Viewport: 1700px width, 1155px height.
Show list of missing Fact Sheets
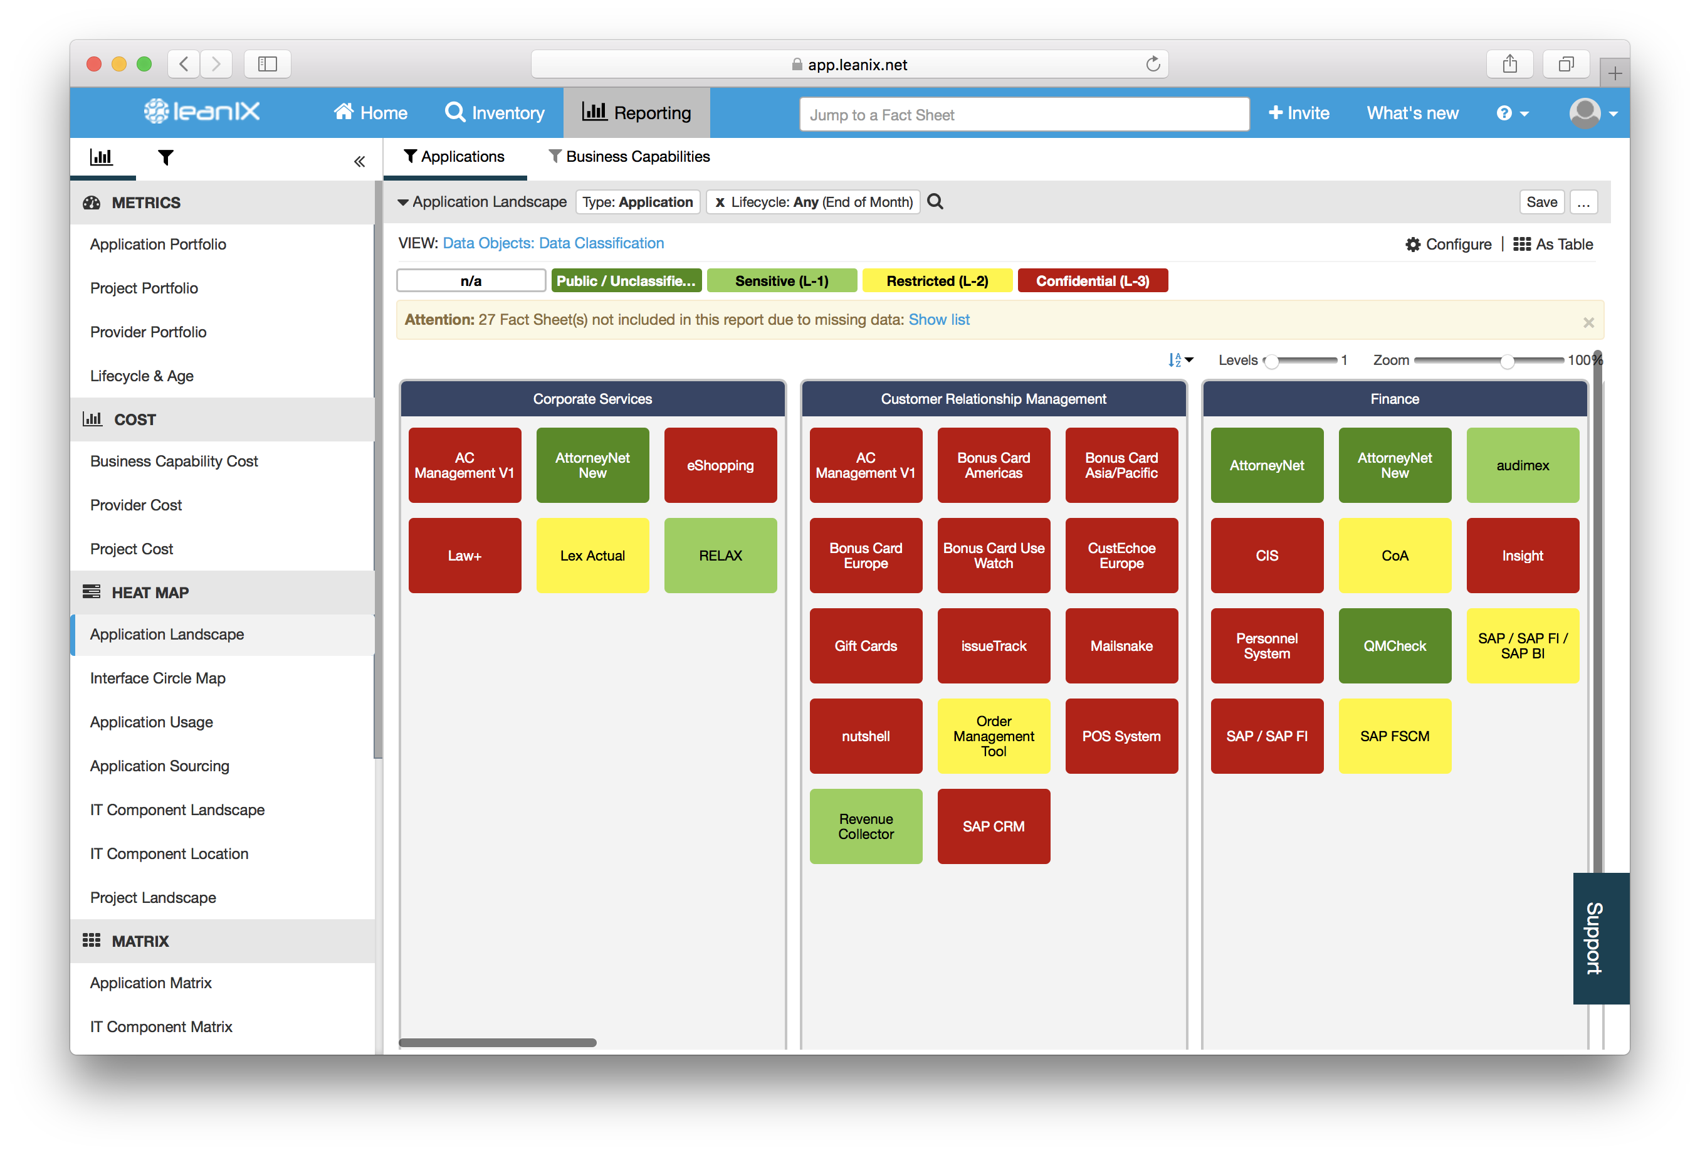938,320
